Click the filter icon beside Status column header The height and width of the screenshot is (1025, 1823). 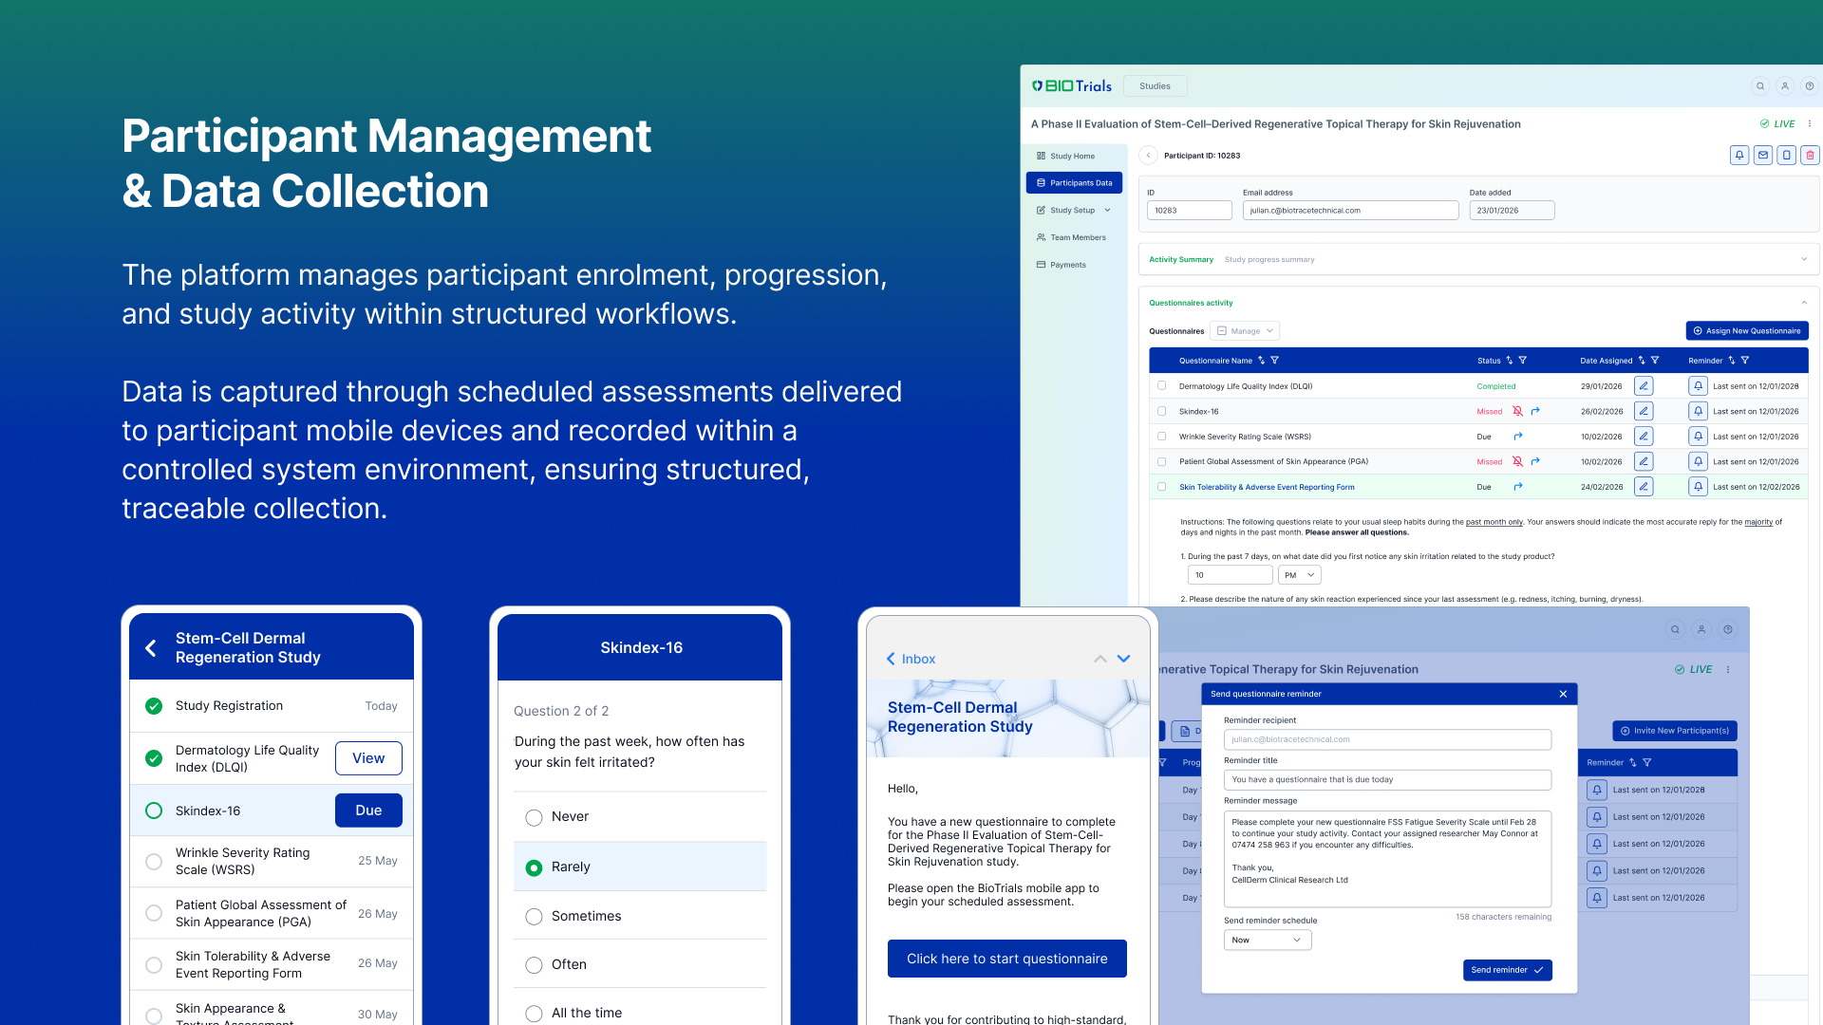(x=1523, y=361)
